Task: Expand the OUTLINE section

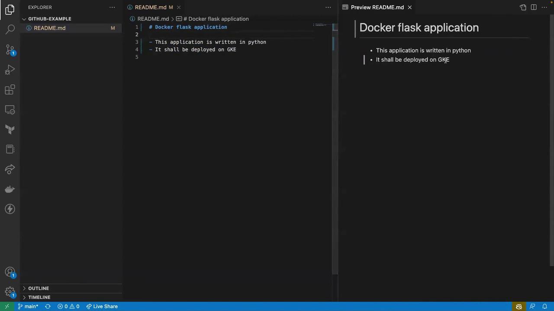Action: [x=71, y=288]
